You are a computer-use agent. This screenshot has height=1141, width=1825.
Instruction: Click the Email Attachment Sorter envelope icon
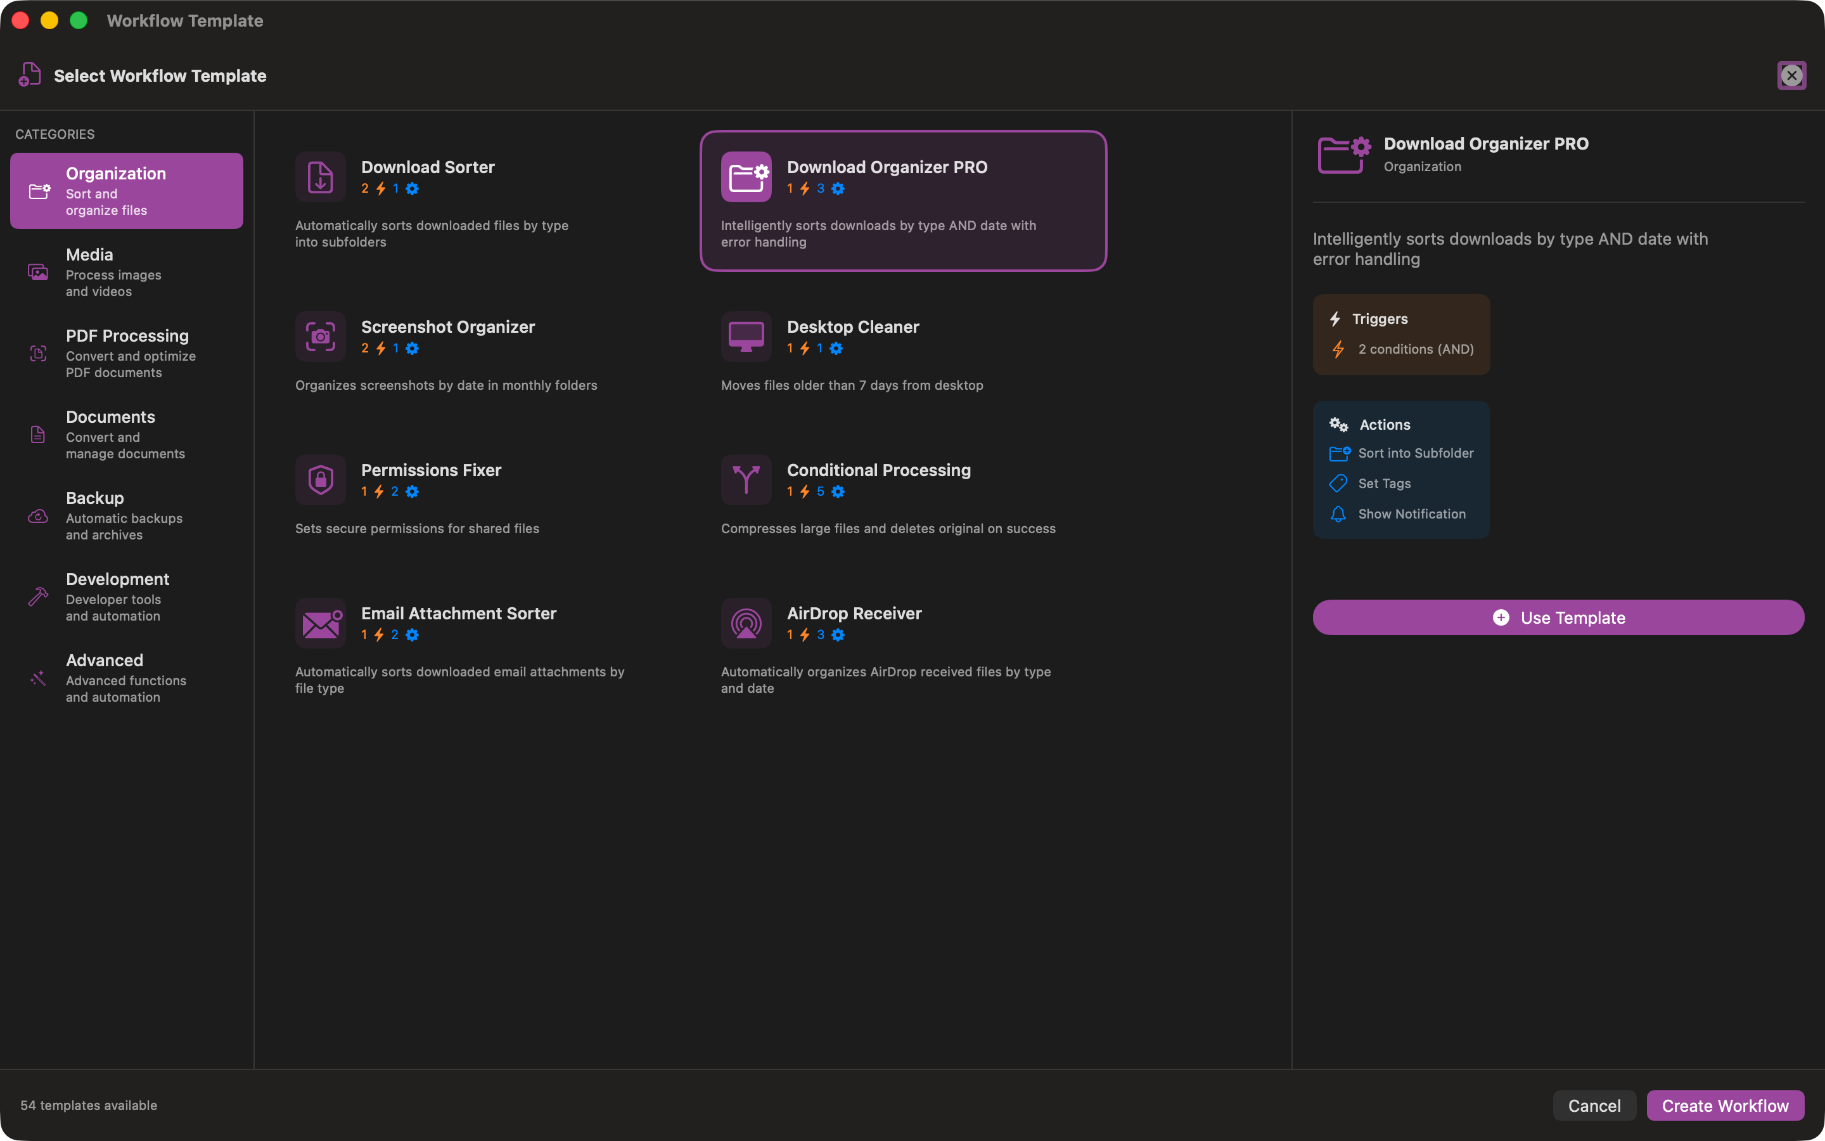click(x=321, y=623)
